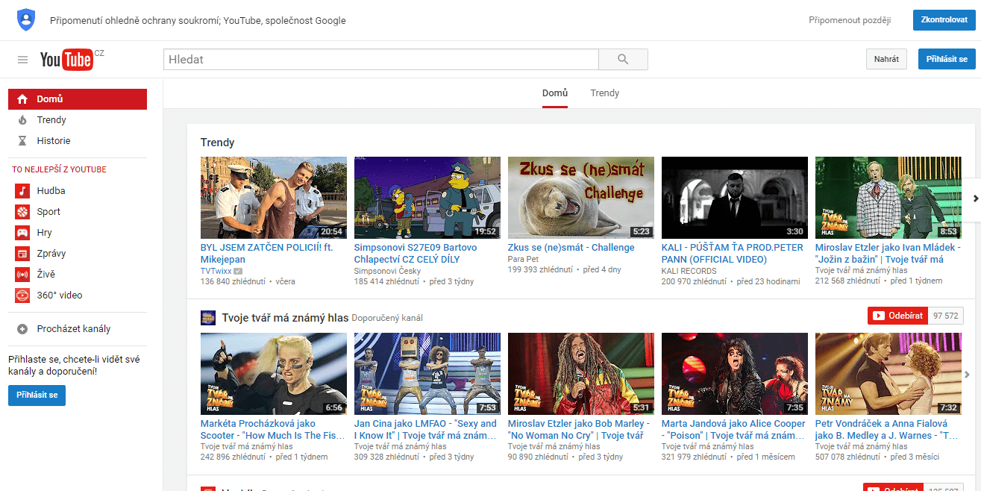
Task: Show next videos in Trendy shelf
Action: pos(976,198)
